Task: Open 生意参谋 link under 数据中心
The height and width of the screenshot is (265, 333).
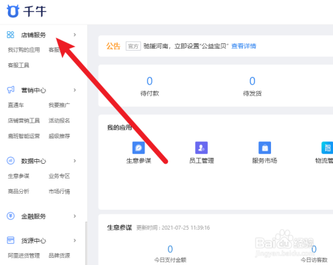Action: click(x=19, y=176)
